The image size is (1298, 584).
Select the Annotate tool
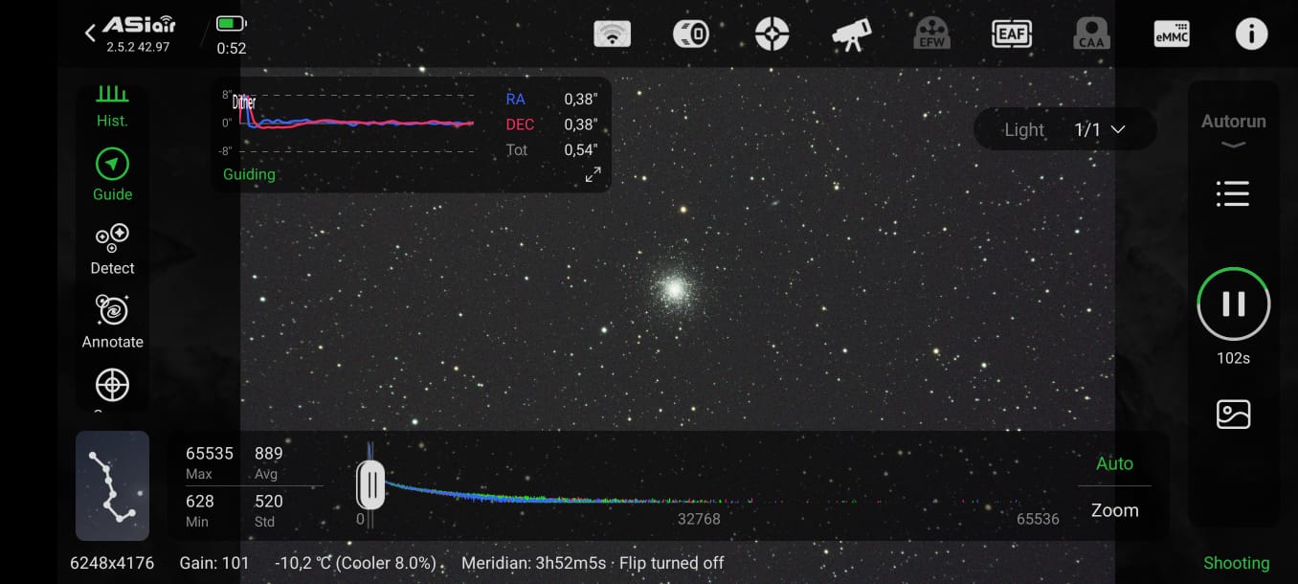click(112, 323)
